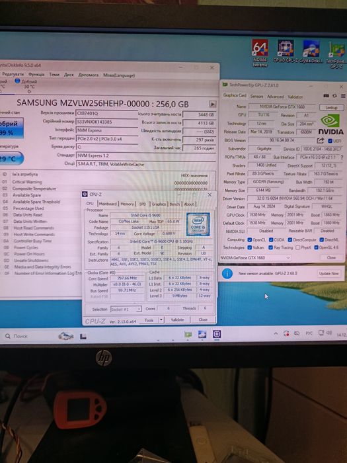Open the CPU-Z SPD tab
Image resolution: width=347 pixels, height=463 pixels.
click(143, 204)
